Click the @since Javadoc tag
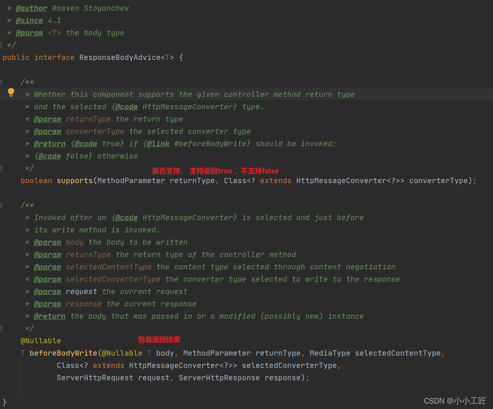The width and height of the screenshot is (493, 409). point(29,21)
